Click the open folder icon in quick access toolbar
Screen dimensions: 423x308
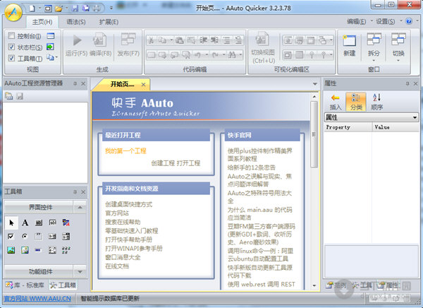pyautogui.click(x=59, y=8)
